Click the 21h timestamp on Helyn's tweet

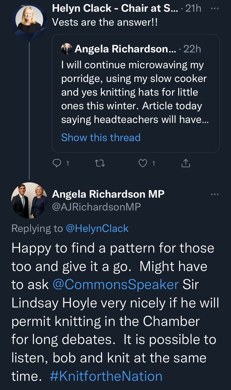[x=193, y=9]
